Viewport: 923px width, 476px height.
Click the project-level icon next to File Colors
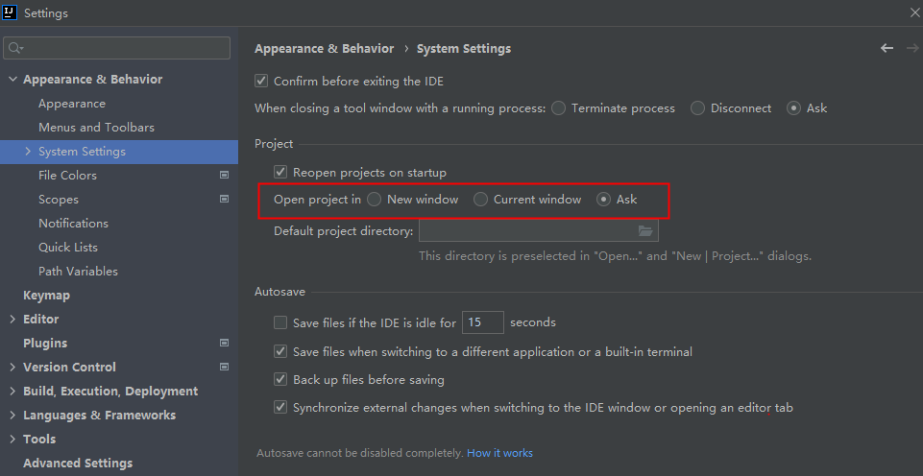[224, 176]
